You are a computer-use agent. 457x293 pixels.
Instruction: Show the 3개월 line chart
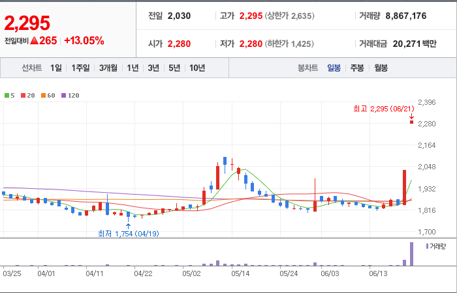tap(108, 68)
